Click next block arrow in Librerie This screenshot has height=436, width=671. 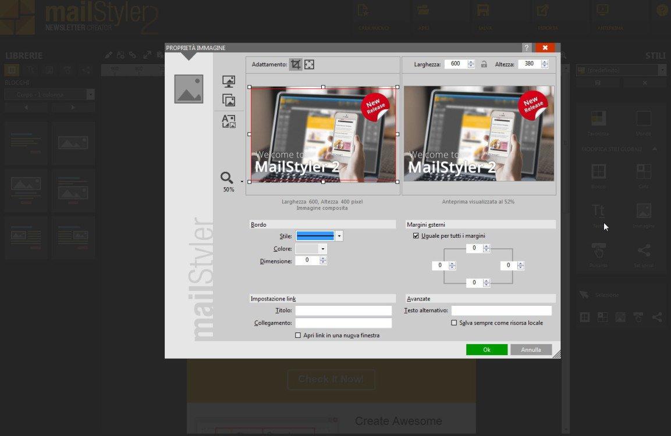[x=73, y=108]
